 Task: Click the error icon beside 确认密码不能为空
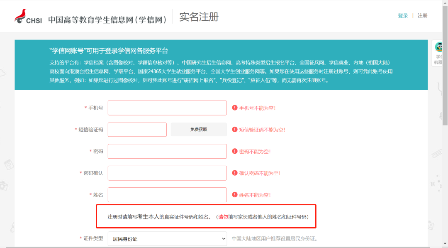click(235, 173)
